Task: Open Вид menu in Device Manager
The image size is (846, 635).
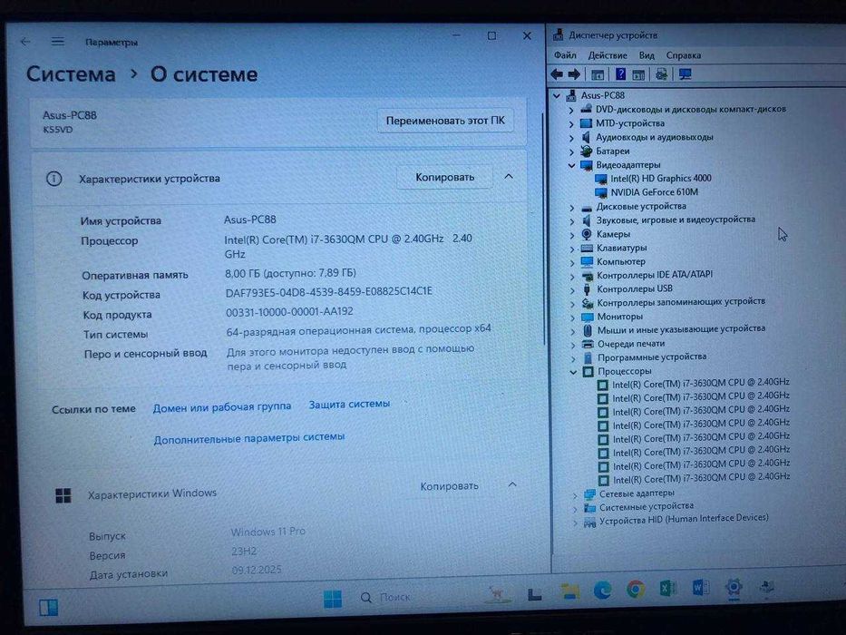Action: pyautogui.click(x=647, y=55)
